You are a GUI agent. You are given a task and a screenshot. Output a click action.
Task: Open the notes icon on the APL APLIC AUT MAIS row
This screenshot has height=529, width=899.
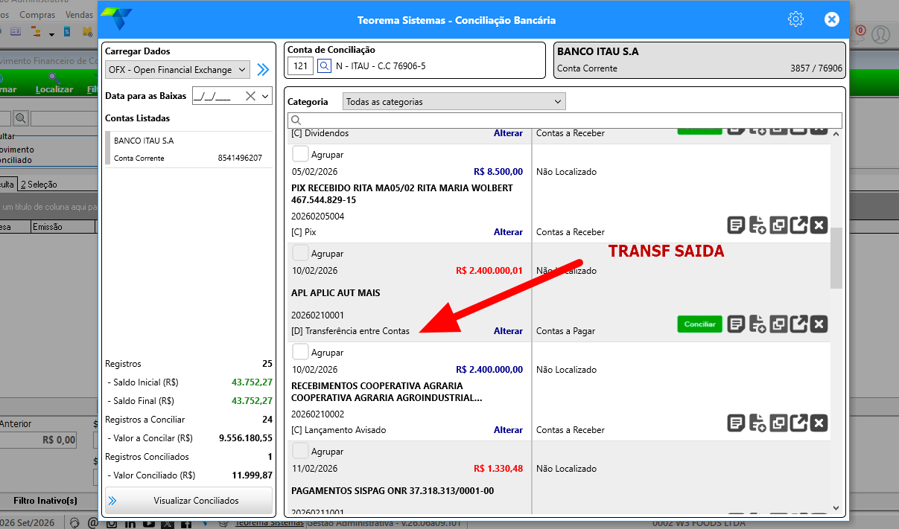[x=736, y=324]
